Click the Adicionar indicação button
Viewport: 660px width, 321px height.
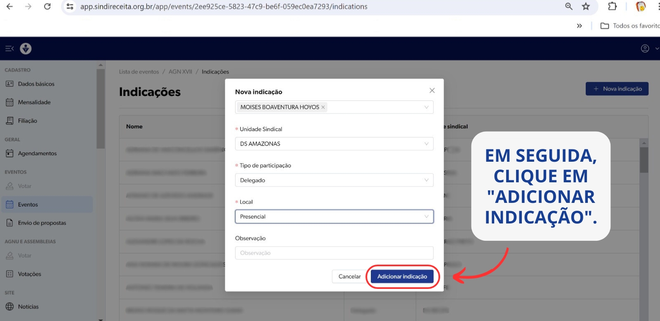pyautogui.click(x=402, y=277)
